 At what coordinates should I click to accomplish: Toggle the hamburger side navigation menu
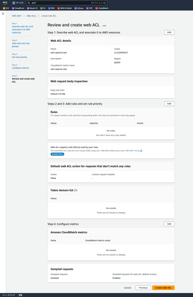3,14
